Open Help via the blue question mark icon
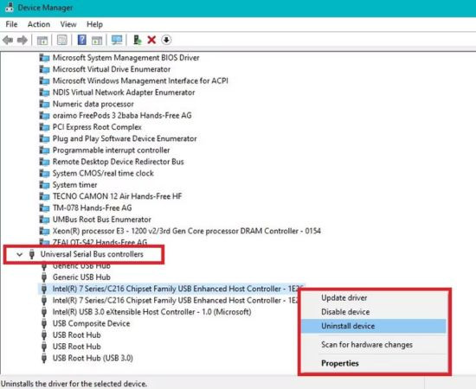The width and height of the screenshot is (476, 389). point(81,40)
